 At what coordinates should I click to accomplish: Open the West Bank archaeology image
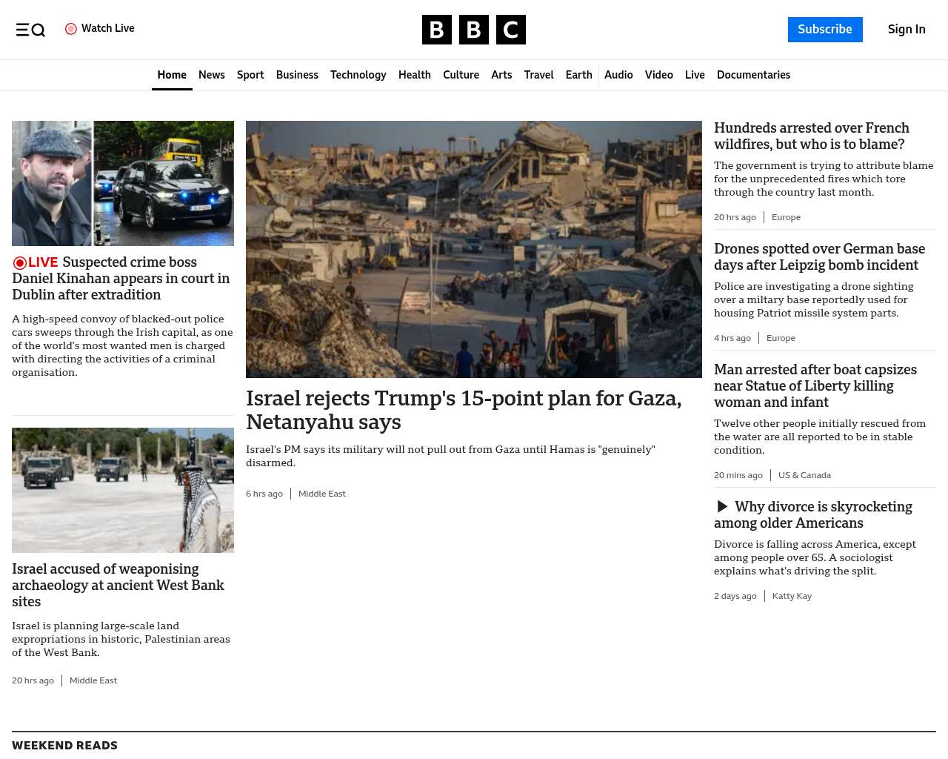tap(123, 490)
